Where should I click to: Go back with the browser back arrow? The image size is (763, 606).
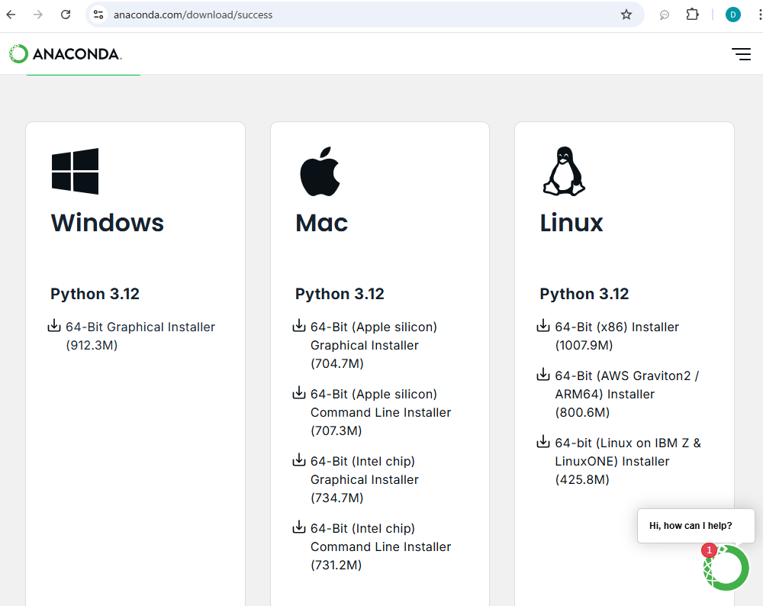11,15
